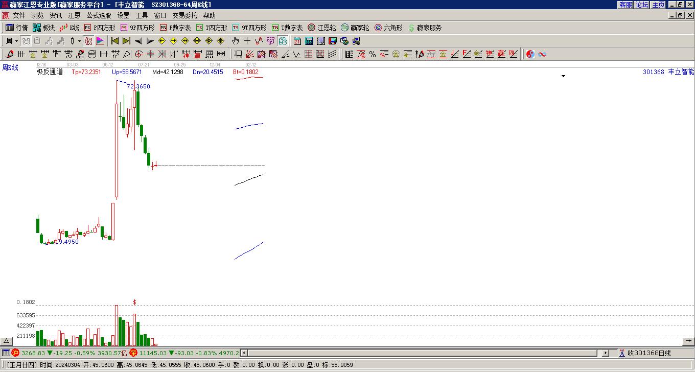Select the red Gann fan lines tool

(x=250, y=54)
